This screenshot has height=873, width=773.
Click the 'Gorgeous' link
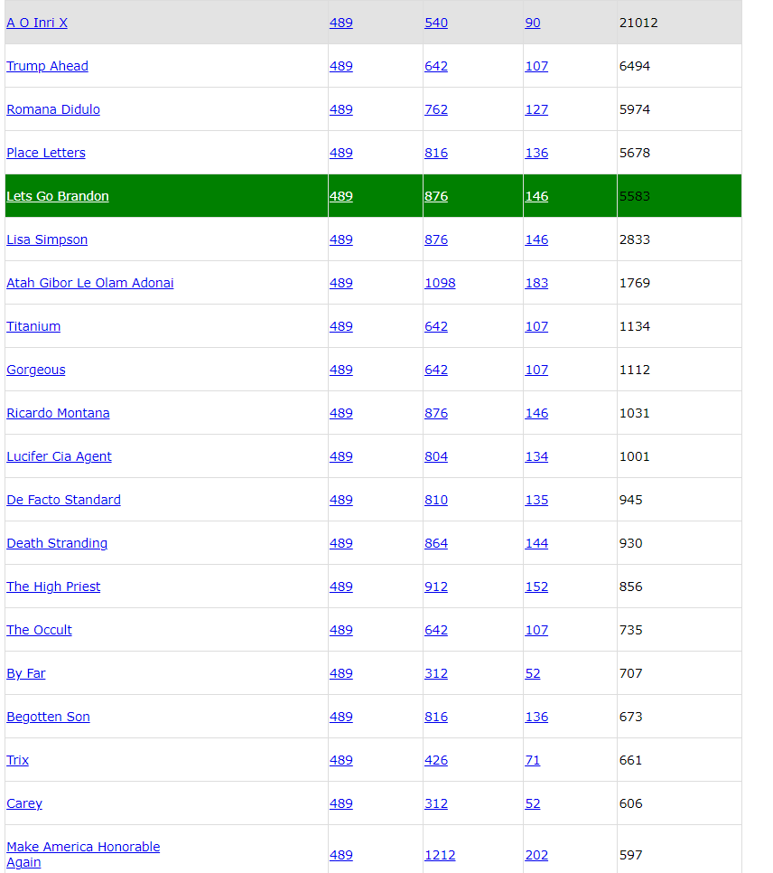click(x=36, y=371)
